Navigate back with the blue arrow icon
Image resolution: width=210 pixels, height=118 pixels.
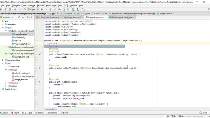click(x=15, y=10)
